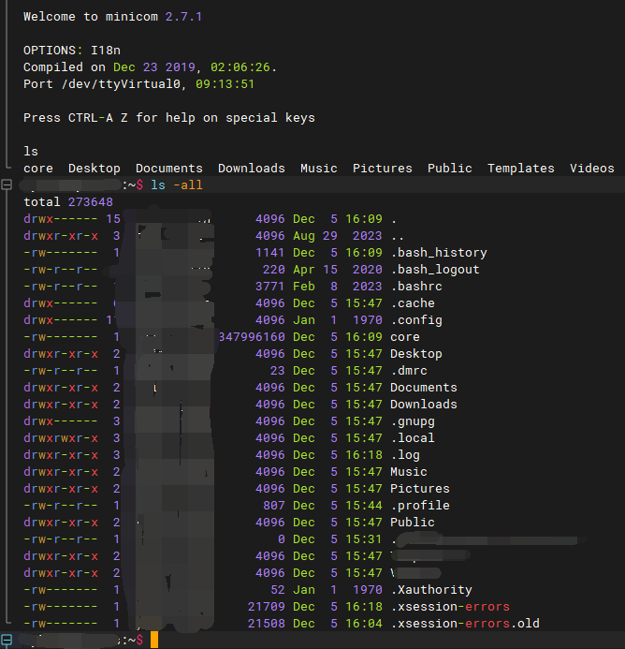This screenshot has width=625, height=649.
Task: Select the .bashrc filename
Action: [x=415, y=287]
